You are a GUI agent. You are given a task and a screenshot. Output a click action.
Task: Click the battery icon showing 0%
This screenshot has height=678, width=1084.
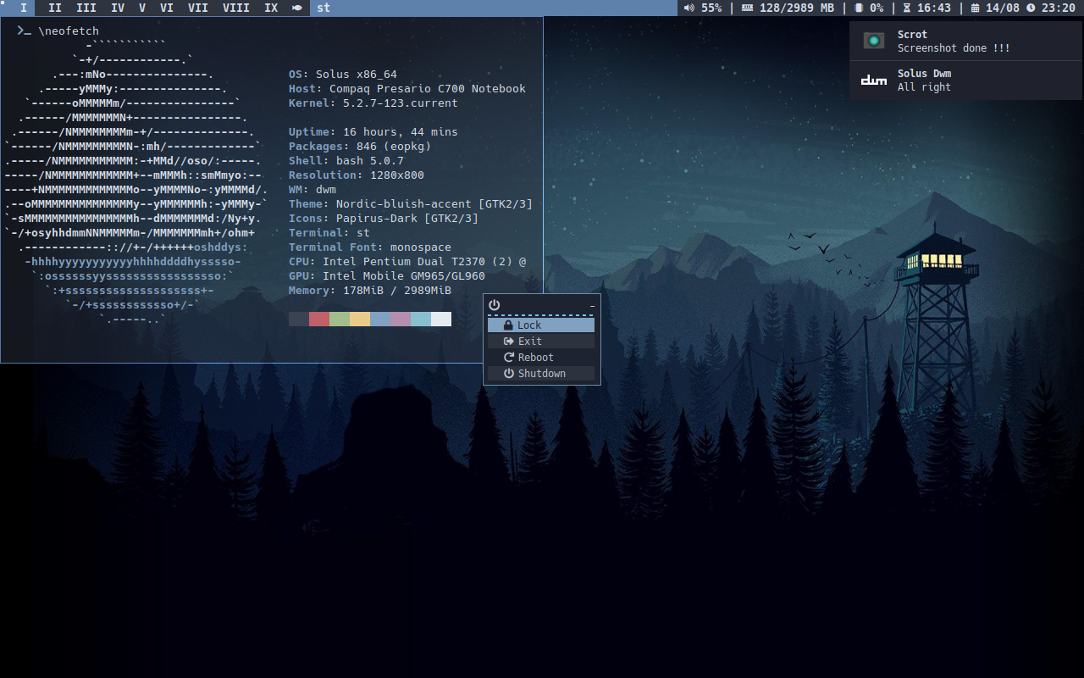pos(860,8)
